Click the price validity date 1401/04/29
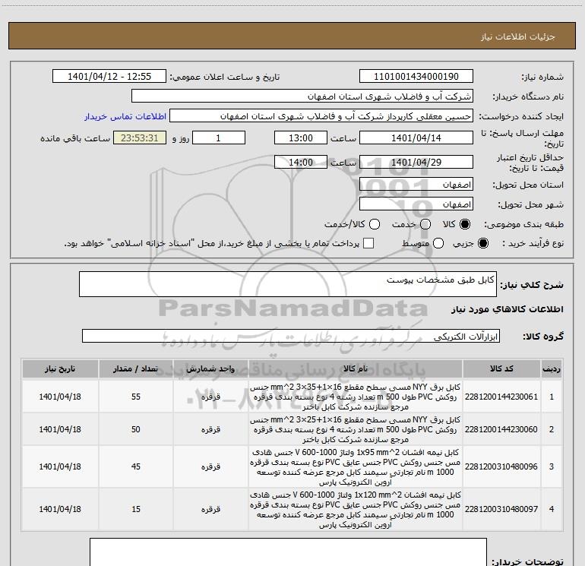 416,162
